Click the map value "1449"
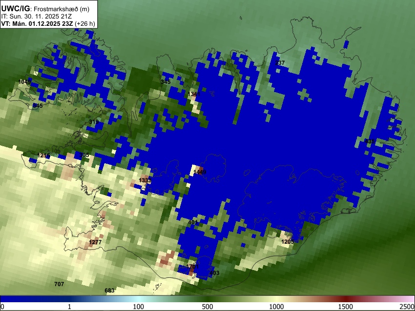415x311 pixels. (x=200, y=172)
